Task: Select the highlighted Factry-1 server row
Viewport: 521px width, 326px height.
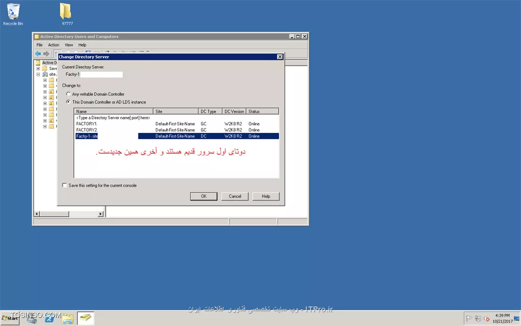Action: coord(177,136)
